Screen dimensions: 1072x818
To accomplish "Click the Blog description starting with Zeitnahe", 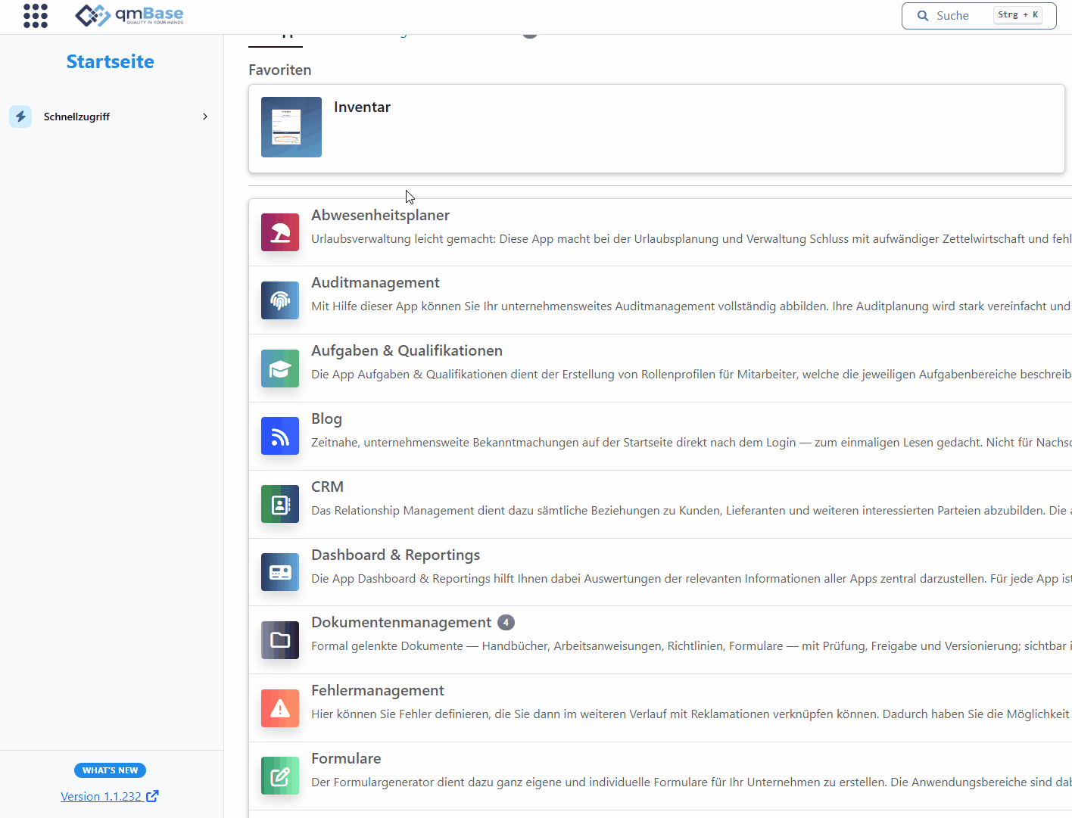I will (x=691, y=442).
